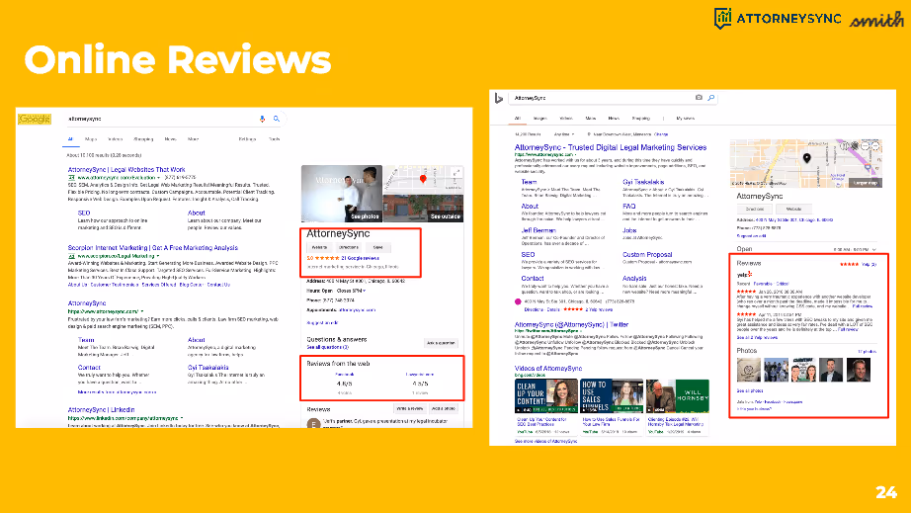The height and width of the screenshot is (513, 911).
Task: Open the Custom Proposal sitelink in Bing
Action: 647,254
